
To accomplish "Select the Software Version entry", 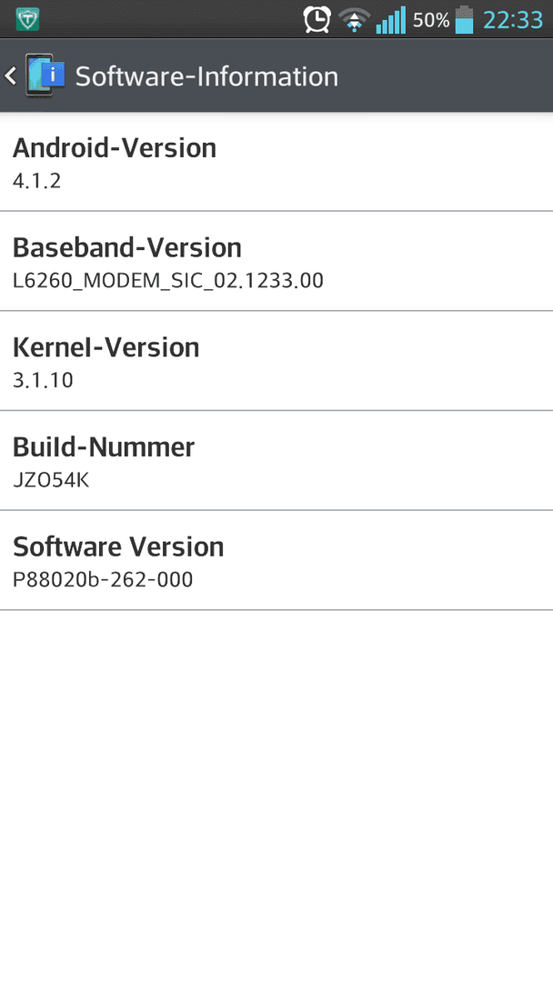I will [276, 560].
